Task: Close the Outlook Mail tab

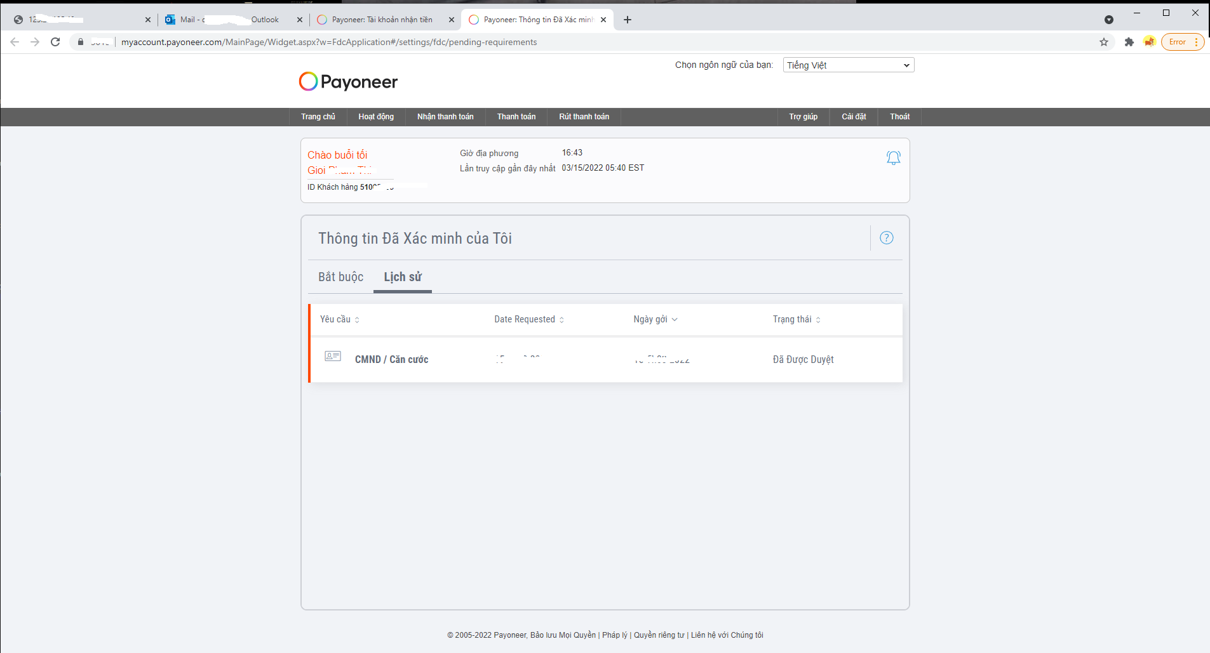Action: 300,20
